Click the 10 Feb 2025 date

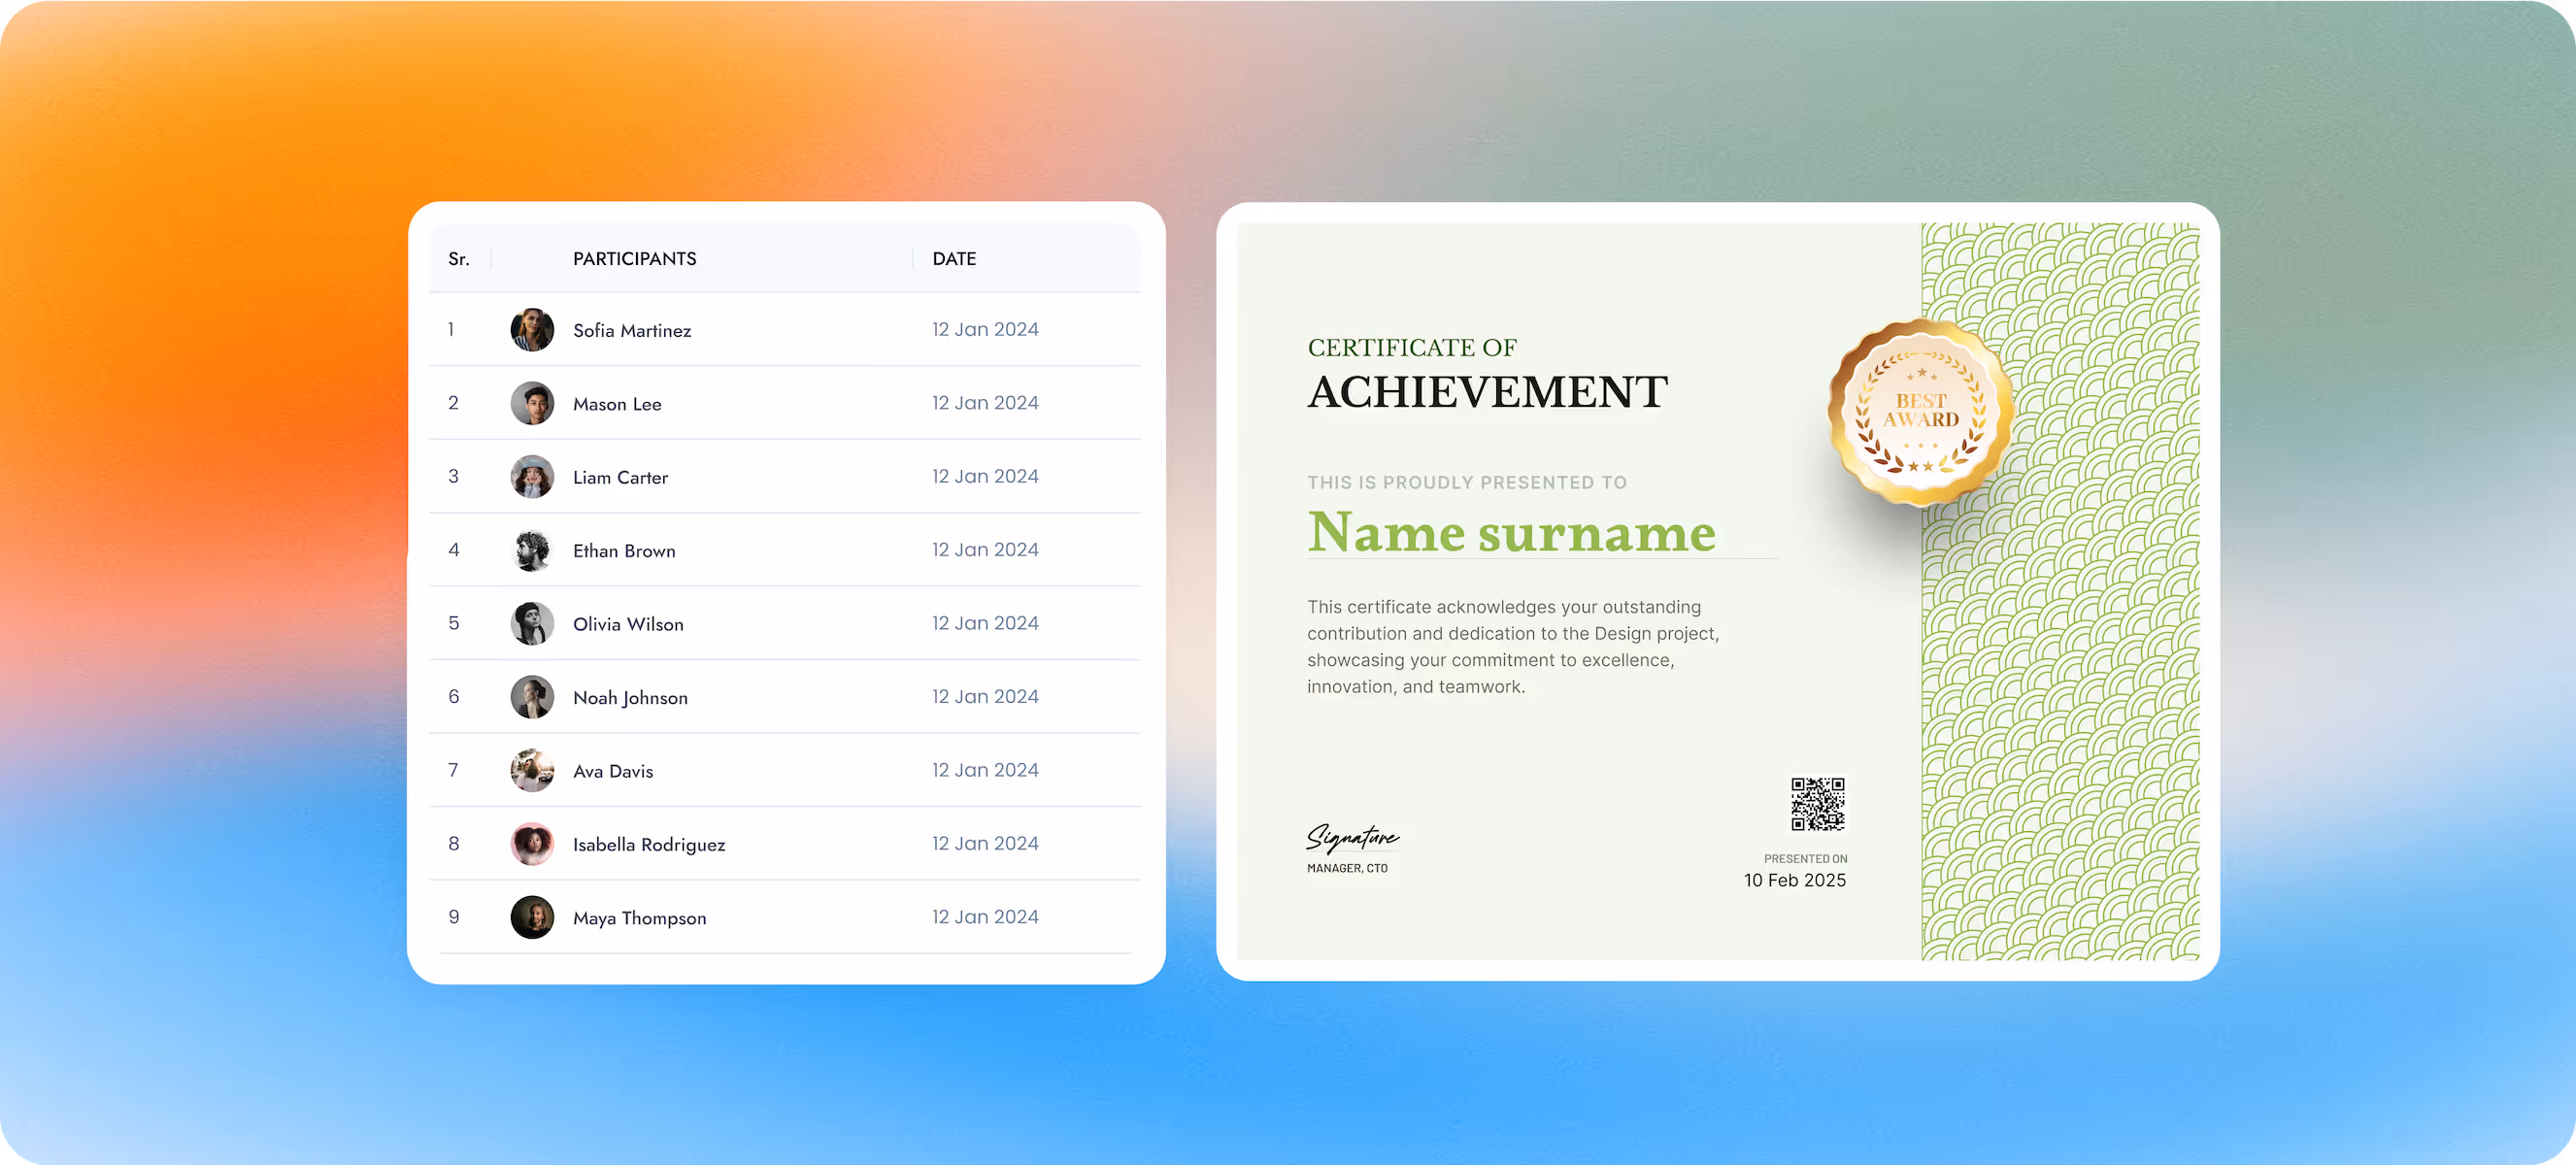click(1795, 880)
